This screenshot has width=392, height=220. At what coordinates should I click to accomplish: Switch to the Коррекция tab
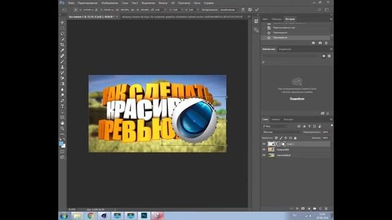(x=285, y=49)
